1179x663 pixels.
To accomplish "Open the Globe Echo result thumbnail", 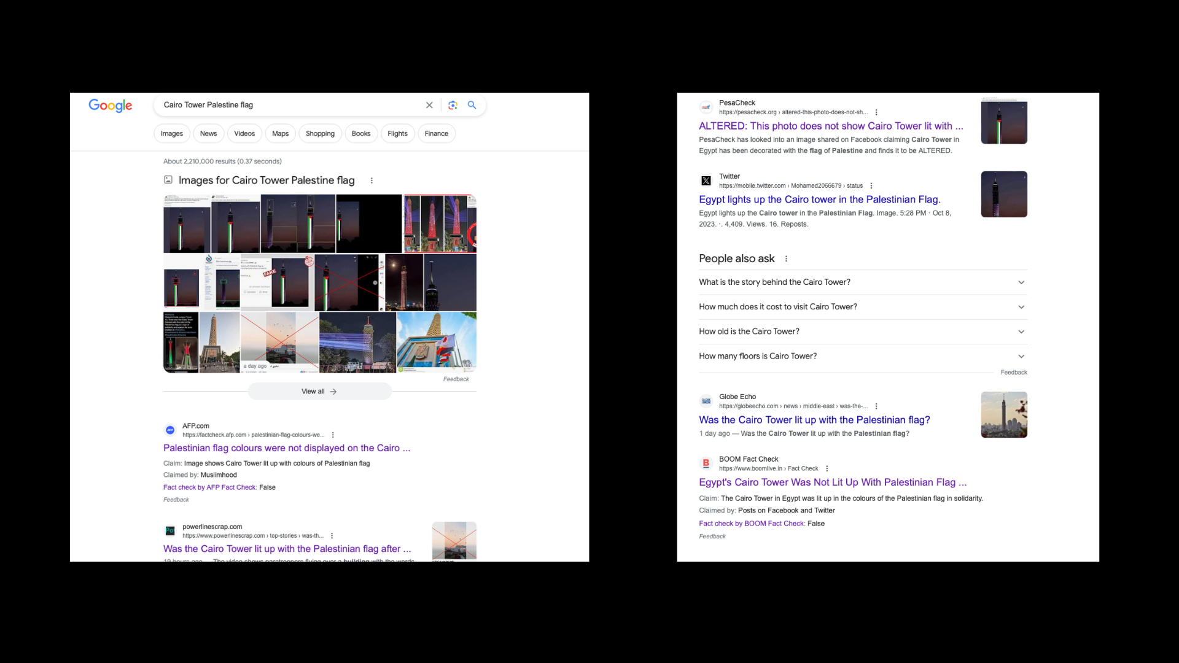I will (x=1004, y=415).
